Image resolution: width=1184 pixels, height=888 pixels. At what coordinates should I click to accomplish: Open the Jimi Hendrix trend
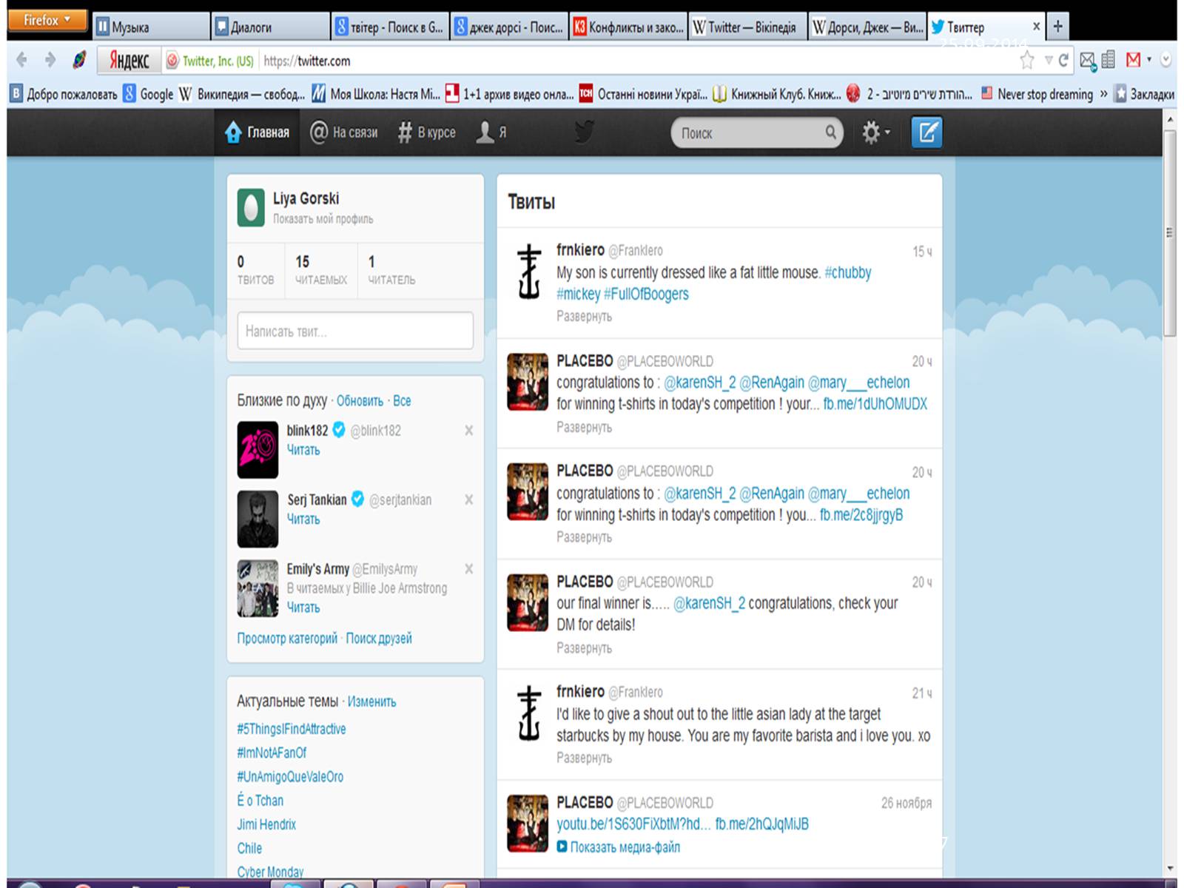coord(266,824)
